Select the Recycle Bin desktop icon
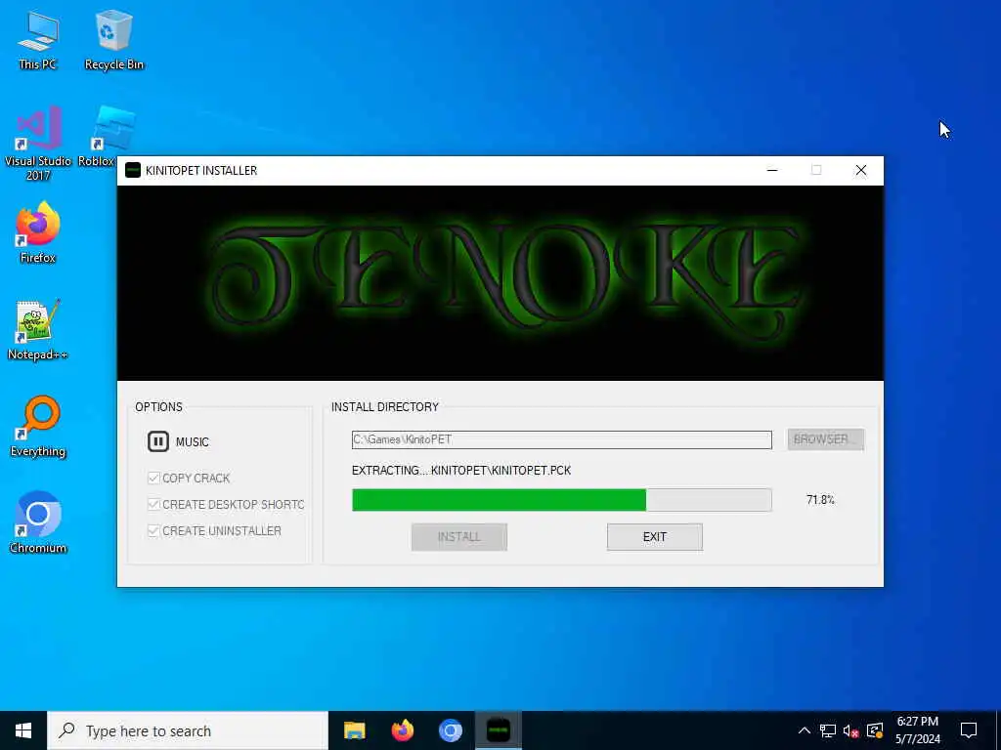Screen dimensions: 1001x750 pyautogui.click(x=114, y=39)
